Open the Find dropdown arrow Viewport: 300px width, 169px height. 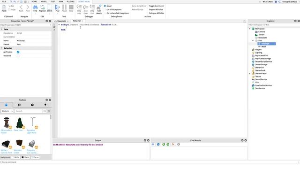(x=35, y=14)
